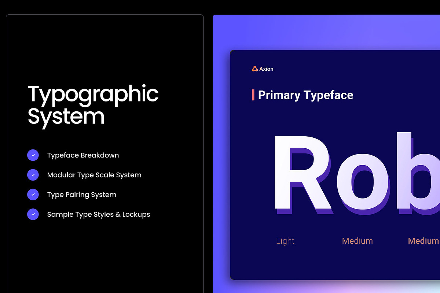
Task: Click the 'Light' weight label
Action: tap(285, 241)
